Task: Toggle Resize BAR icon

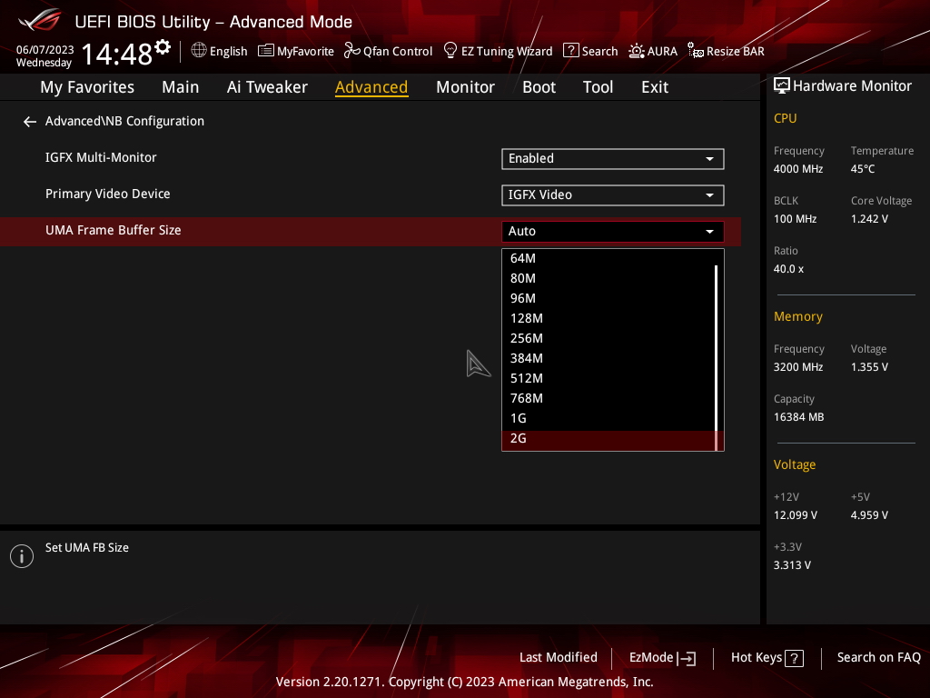Action: tap(696, 51)
